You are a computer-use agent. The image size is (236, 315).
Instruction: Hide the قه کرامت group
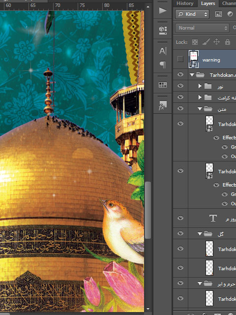pyautogui.click(x=180, y=97)
